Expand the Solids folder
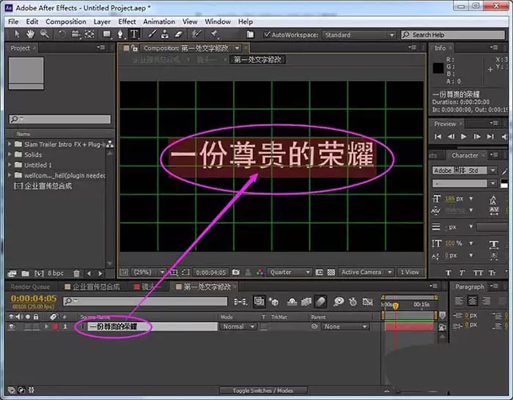Screen dimensions: 513x400 [x=10, y=155]
